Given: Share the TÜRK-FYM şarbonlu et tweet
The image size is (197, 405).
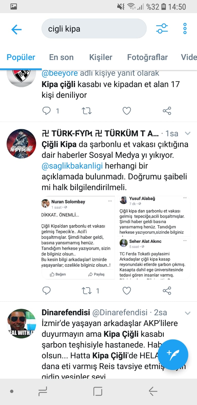Looking at the screenshot, I should 167,291.
